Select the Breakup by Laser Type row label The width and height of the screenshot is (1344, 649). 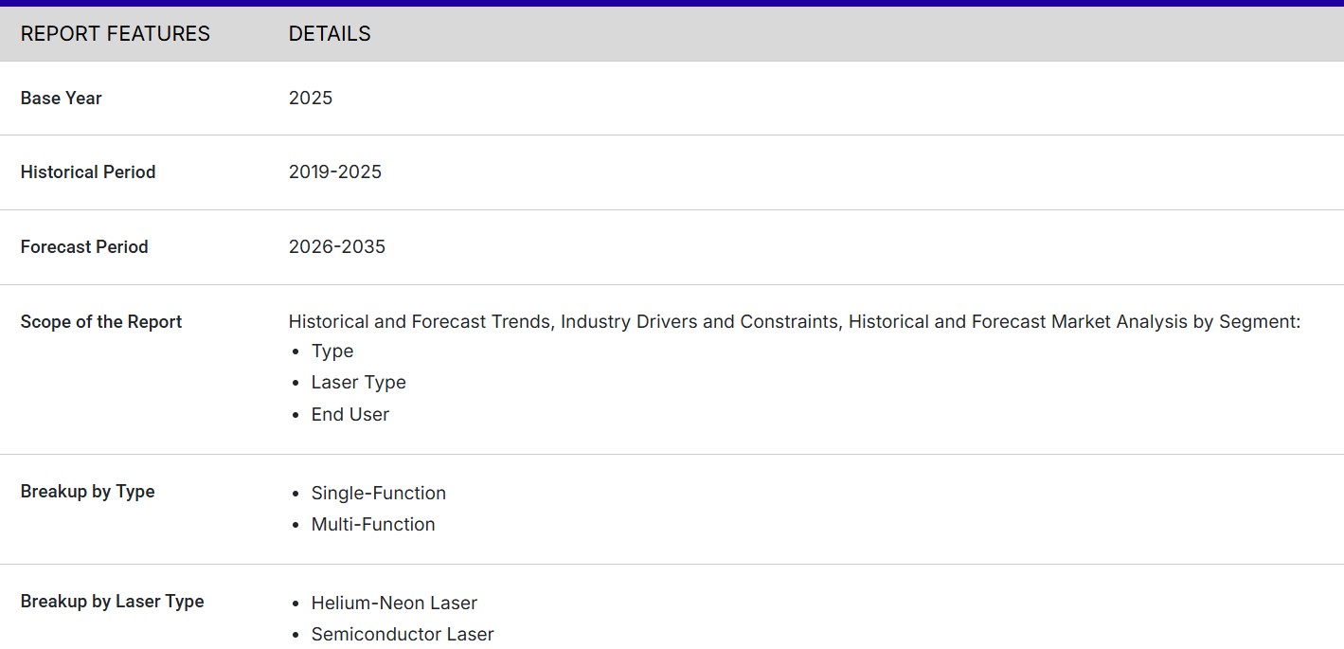(x=112, y=602)
